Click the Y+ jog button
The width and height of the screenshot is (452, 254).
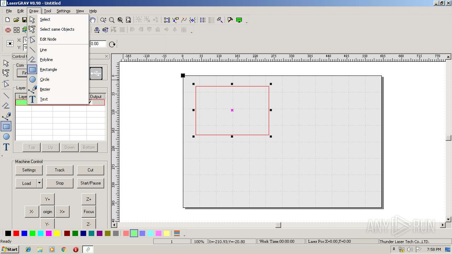pyautogui.click(x=47, y=199)
